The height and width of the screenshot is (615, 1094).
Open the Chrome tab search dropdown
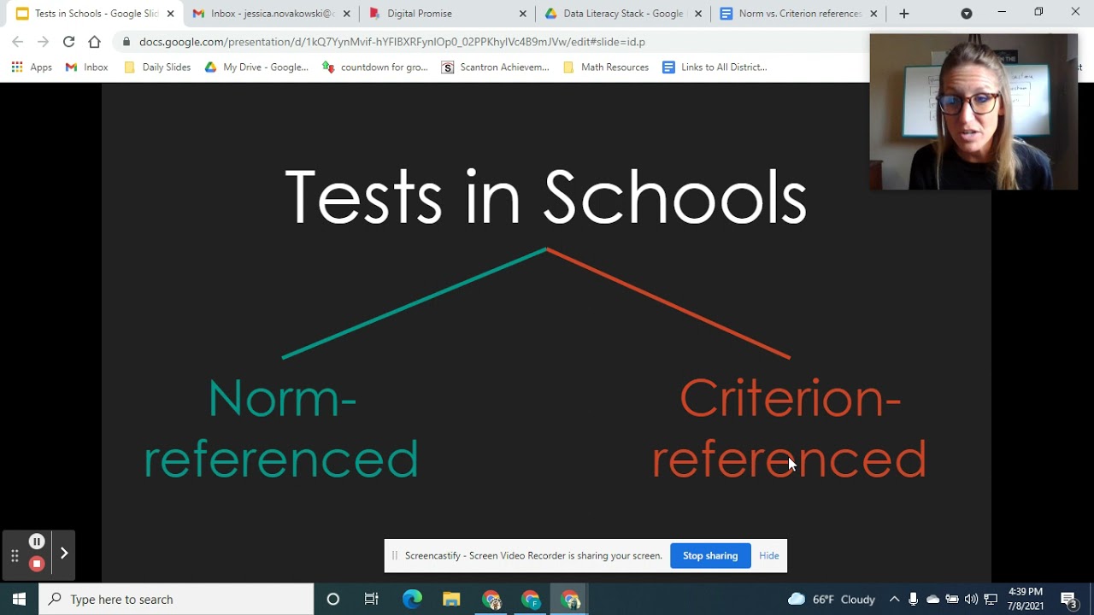[967, 14]
